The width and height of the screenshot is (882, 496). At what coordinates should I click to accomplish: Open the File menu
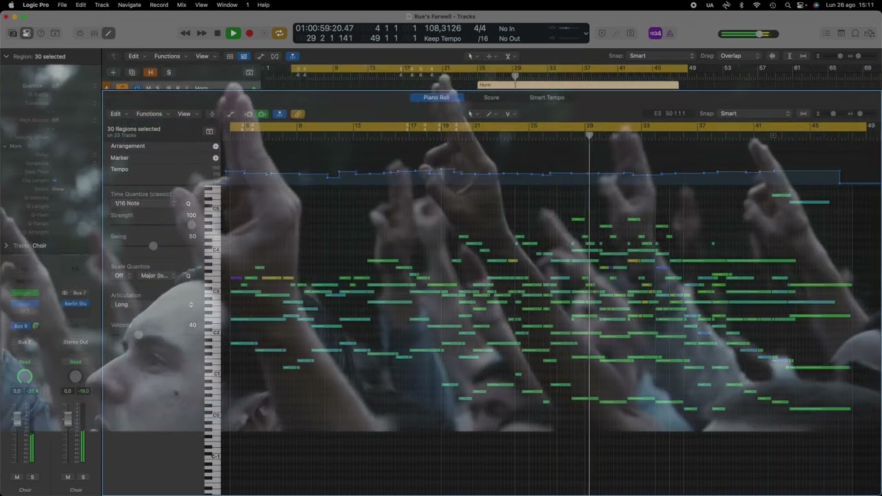62,5
